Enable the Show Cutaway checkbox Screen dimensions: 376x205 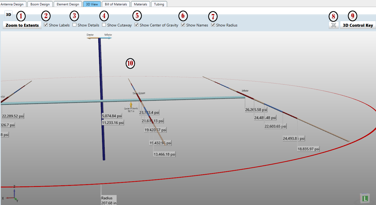[x=104, y=25]
